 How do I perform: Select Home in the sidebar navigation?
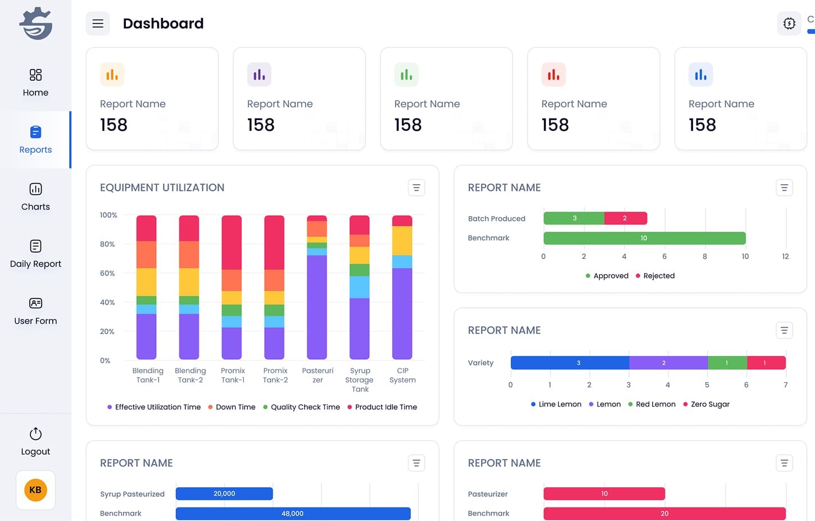35,83
